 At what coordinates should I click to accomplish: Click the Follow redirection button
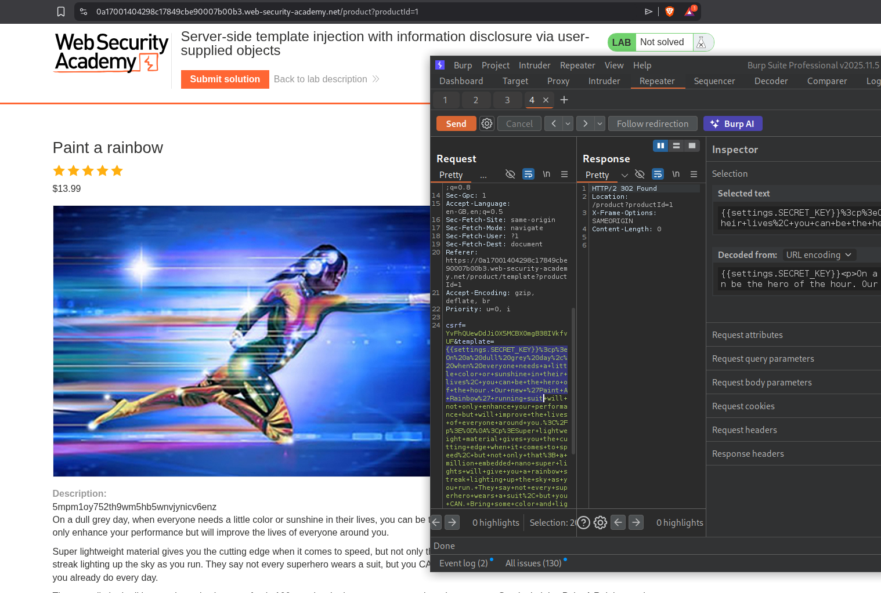click(x=652, y=123)
